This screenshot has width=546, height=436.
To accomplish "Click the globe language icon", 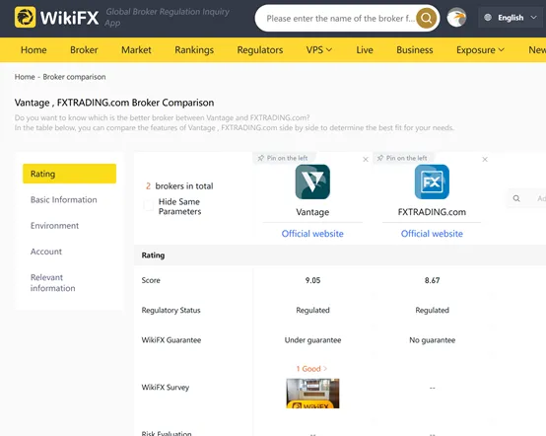I will pyautogui.click(x=488, y=18).
